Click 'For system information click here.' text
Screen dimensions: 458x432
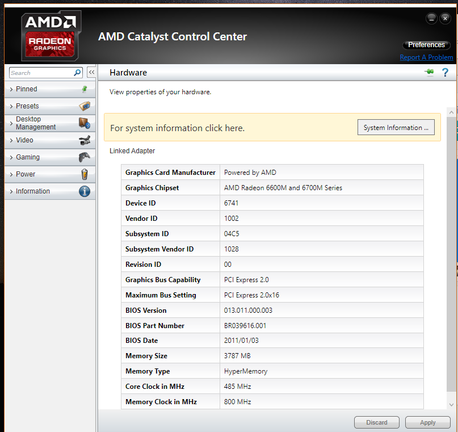[177, 128]
